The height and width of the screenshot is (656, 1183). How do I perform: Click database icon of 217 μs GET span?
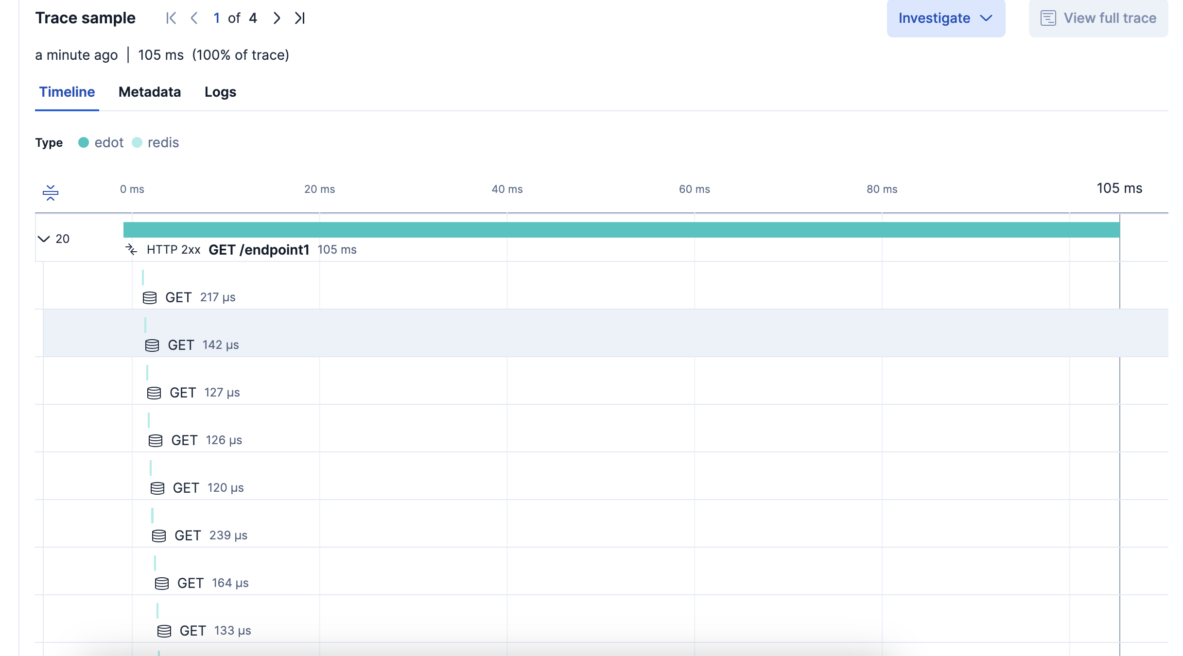click(x=150, y=297)
